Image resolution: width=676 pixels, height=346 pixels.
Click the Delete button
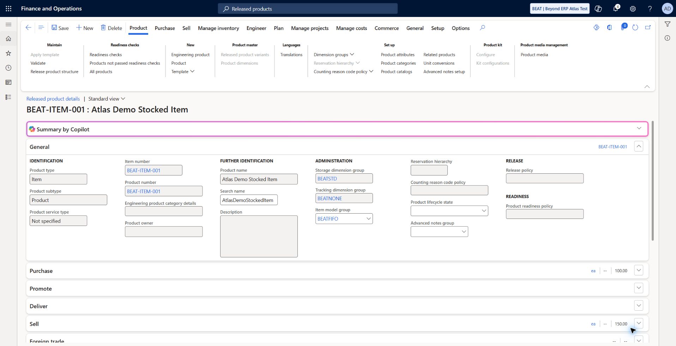point(111,28)
